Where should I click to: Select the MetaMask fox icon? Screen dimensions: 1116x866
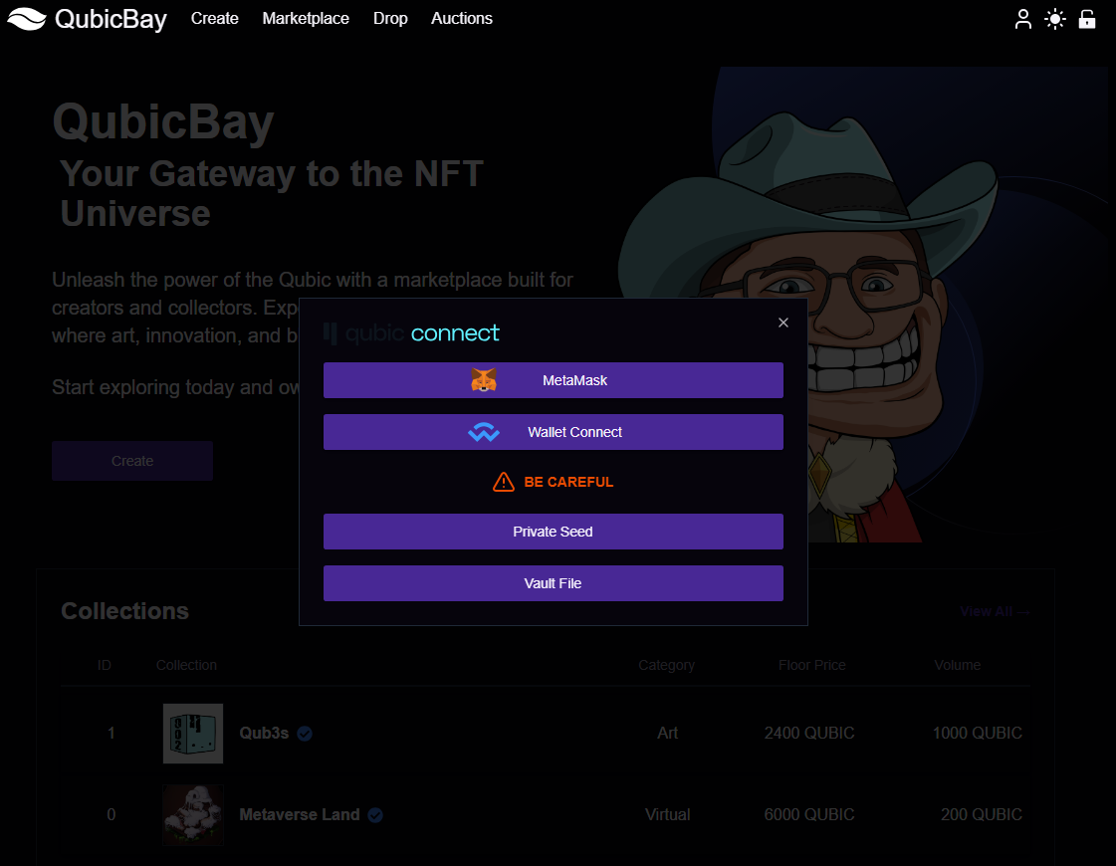pyautogui.click(x=483, y=379)
